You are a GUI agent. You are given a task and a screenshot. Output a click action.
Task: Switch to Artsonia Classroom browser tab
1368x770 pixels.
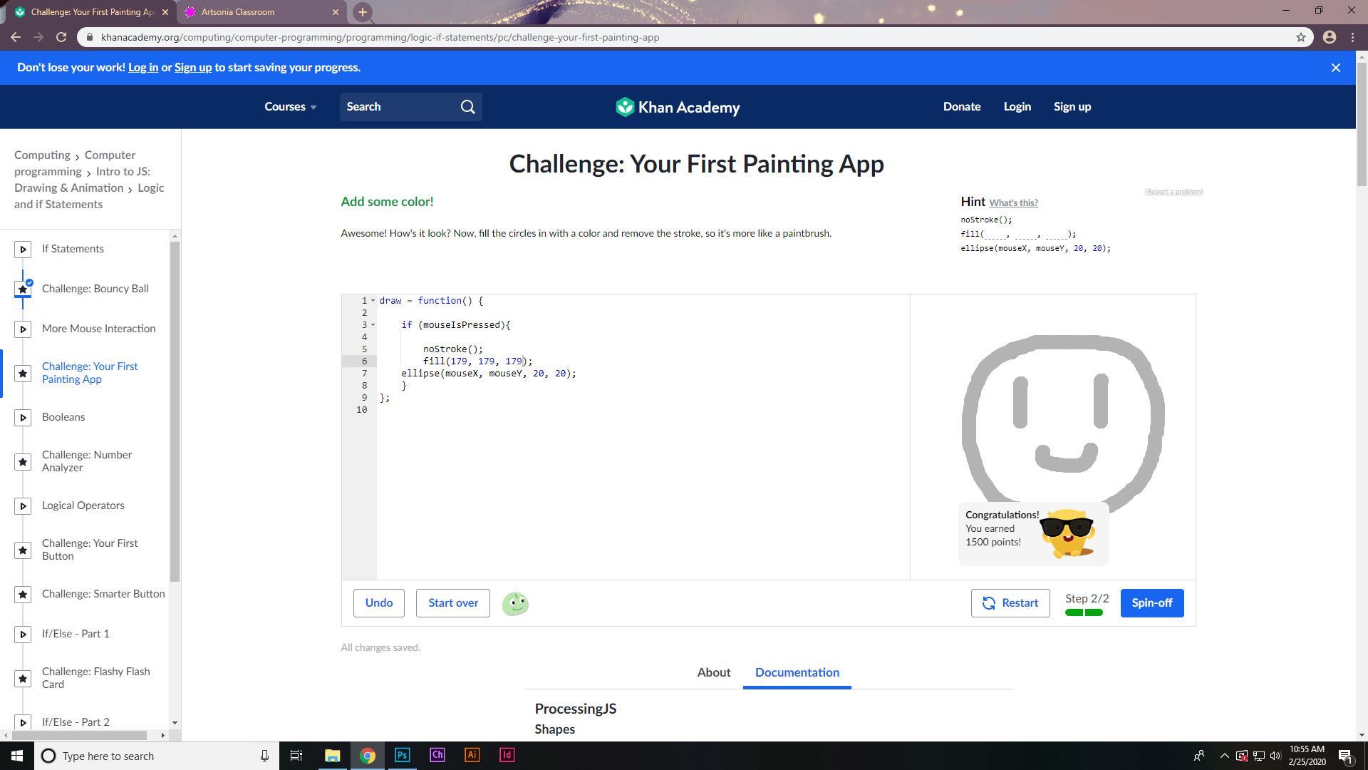coord(238,12)
